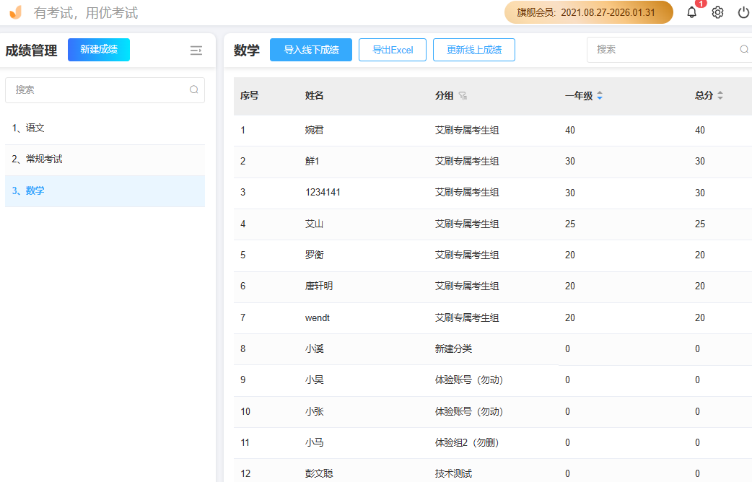The image size is (752, 482).
Task: Export scores with the 导出Excel button
Action: tap(392, 50)
